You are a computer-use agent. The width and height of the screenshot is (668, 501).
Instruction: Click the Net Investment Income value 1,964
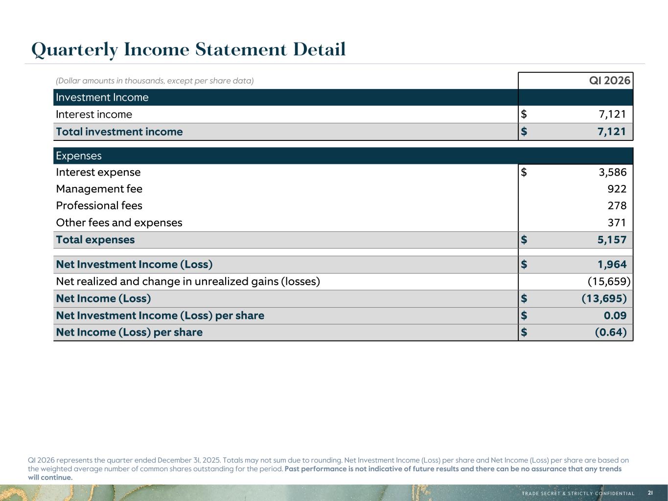coord(612,265)
